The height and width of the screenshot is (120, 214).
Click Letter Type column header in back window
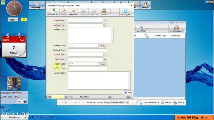160,36
